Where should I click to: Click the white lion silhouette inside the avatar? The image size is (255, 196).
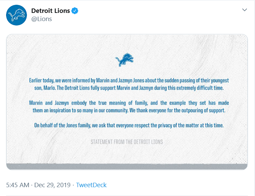coord(17,15)
